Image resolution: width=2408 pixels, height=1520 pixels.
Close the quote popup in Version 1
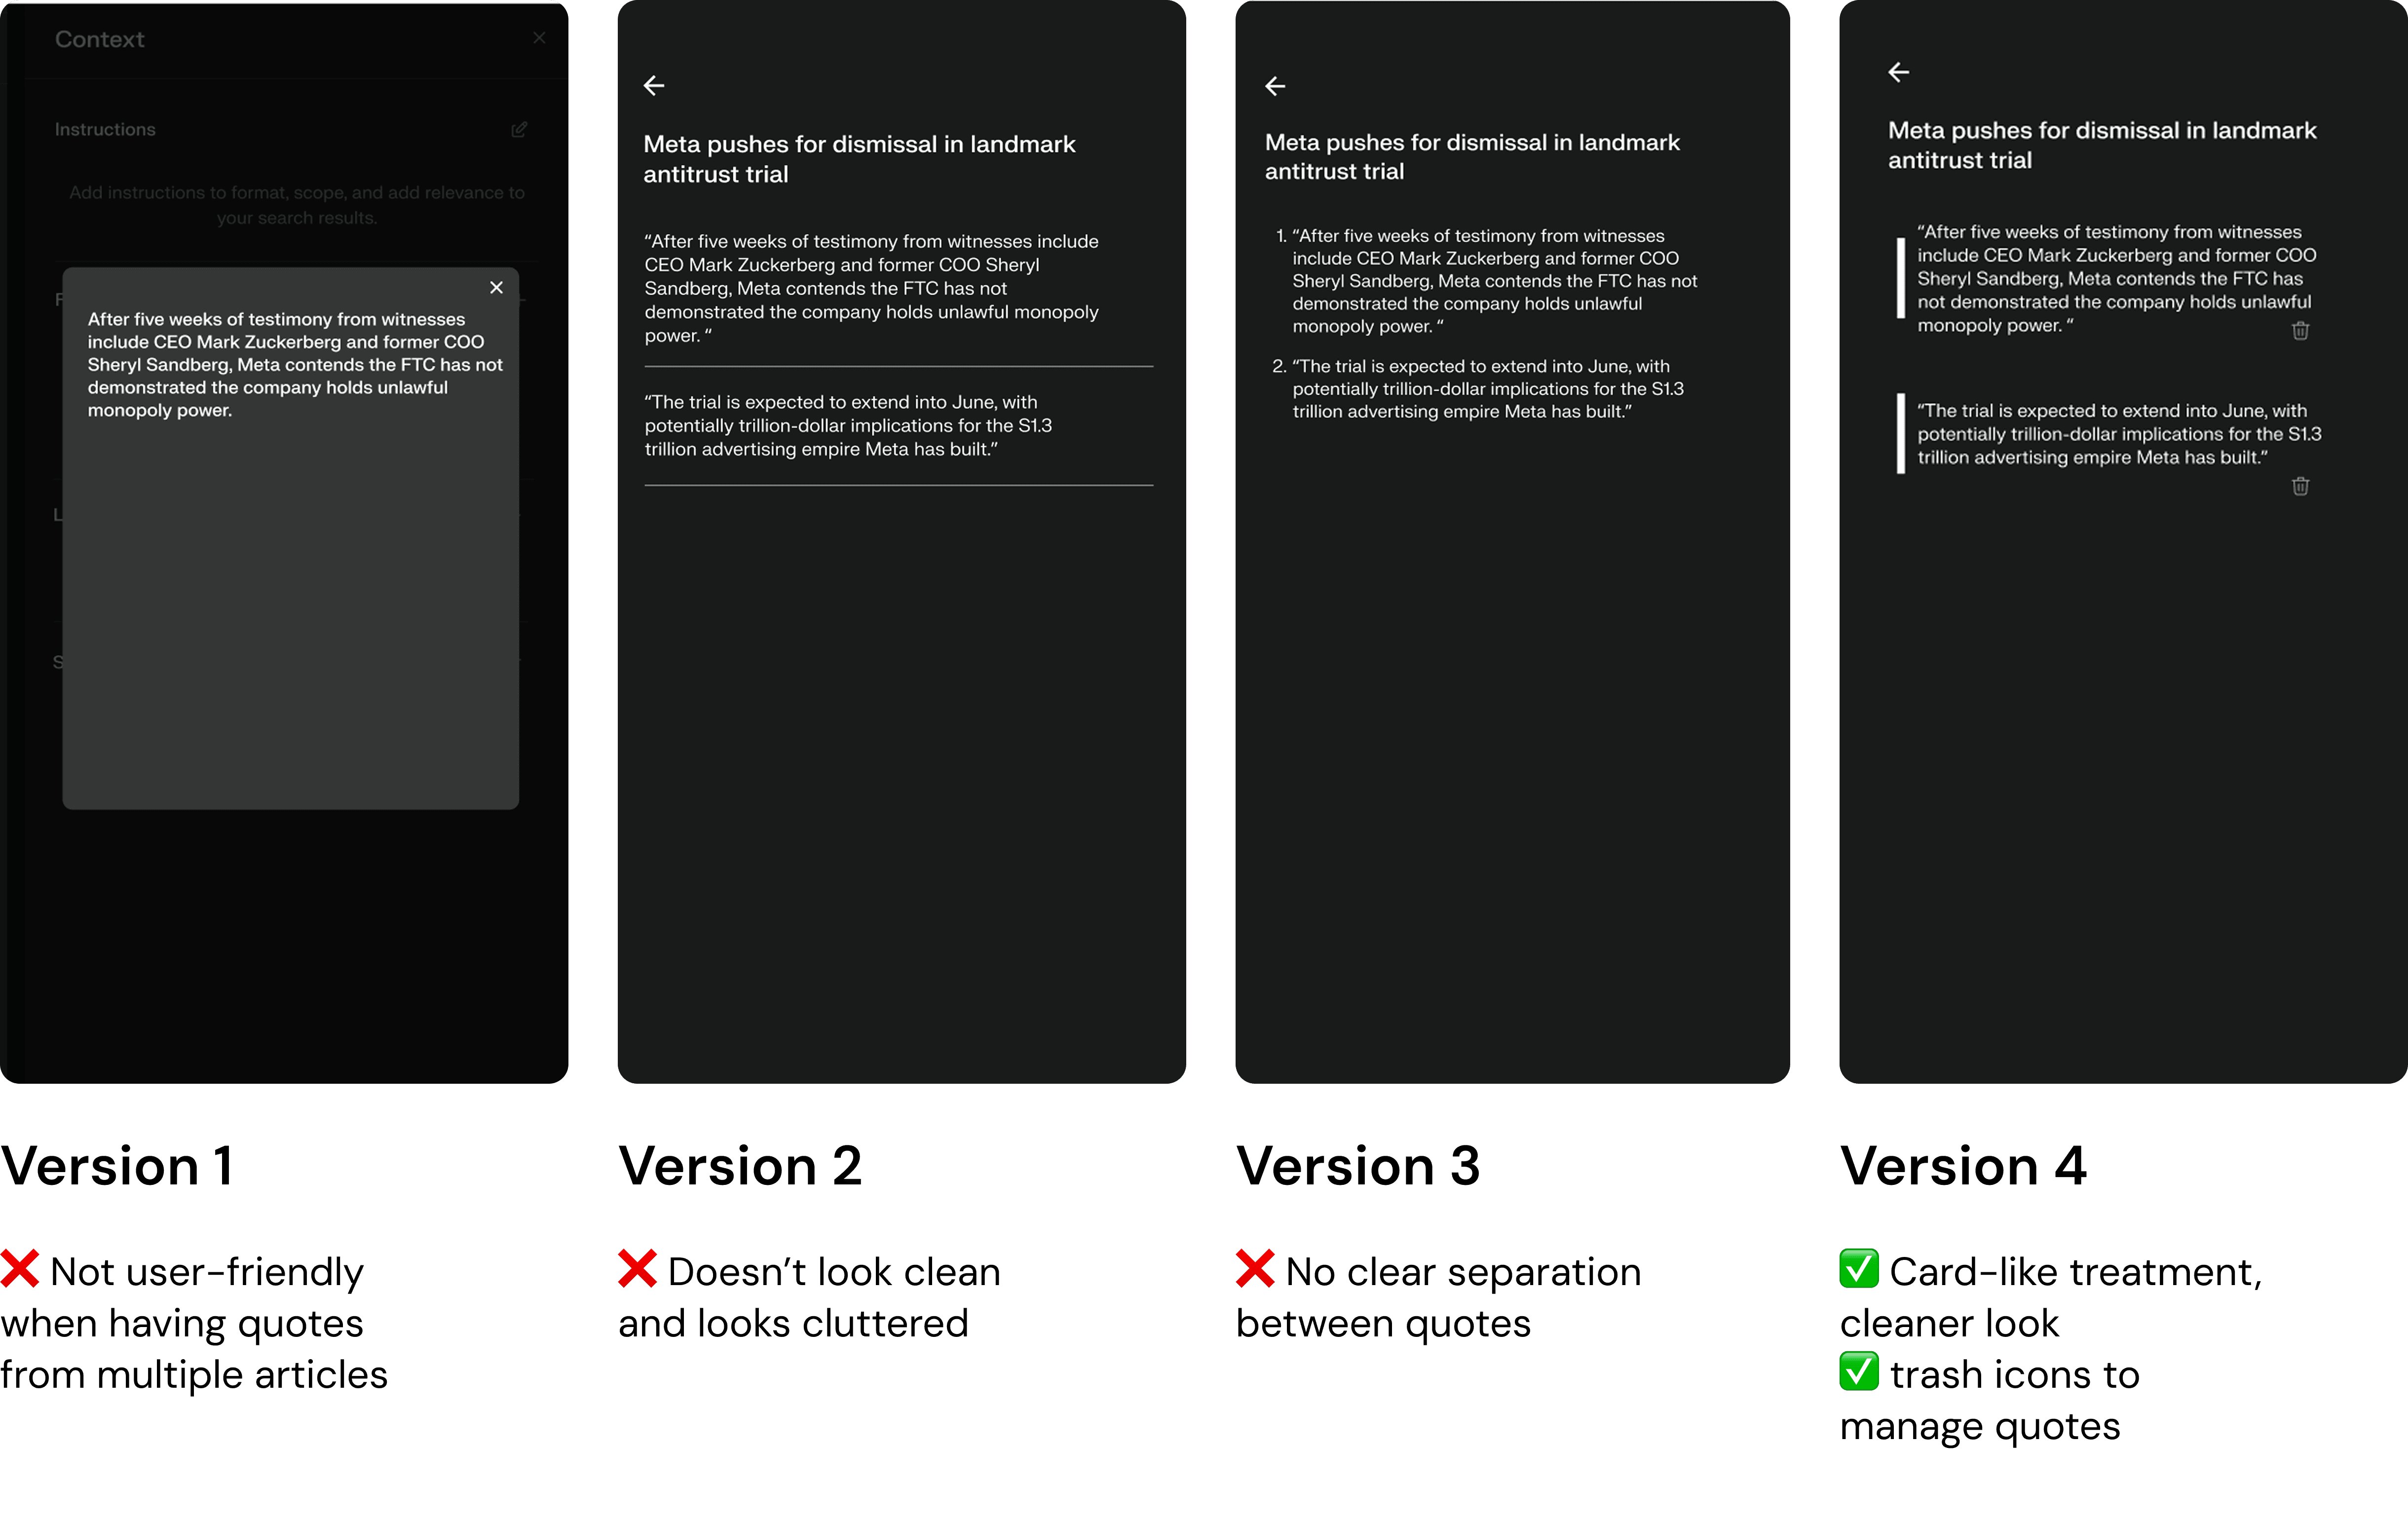496,288
